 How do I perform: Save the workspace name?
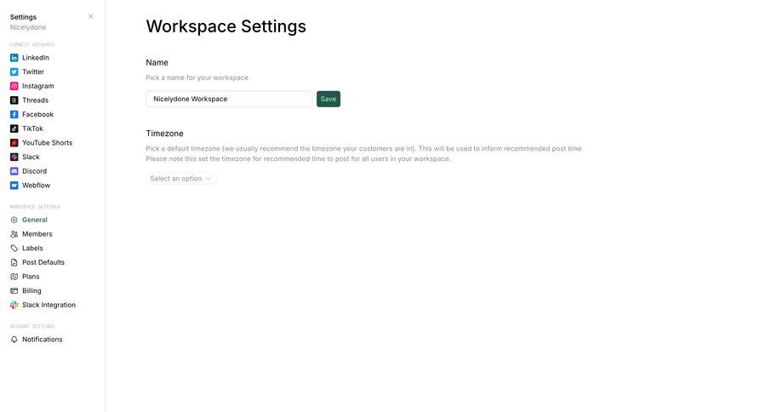click(x=329, y=99)
